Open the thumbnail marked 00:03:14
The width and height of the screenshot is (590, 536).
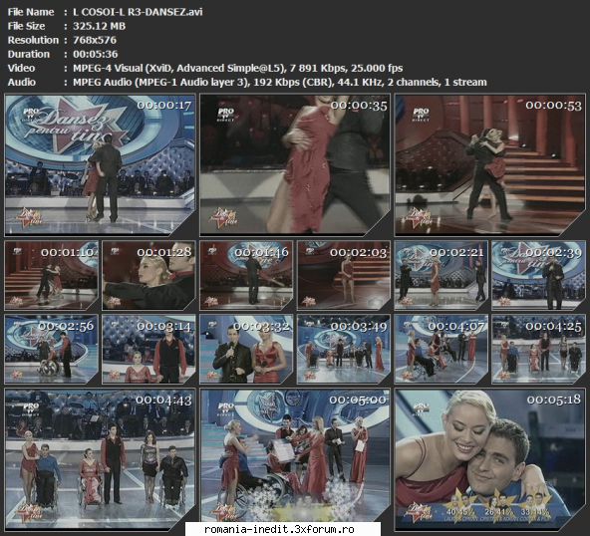click(149, 350)
